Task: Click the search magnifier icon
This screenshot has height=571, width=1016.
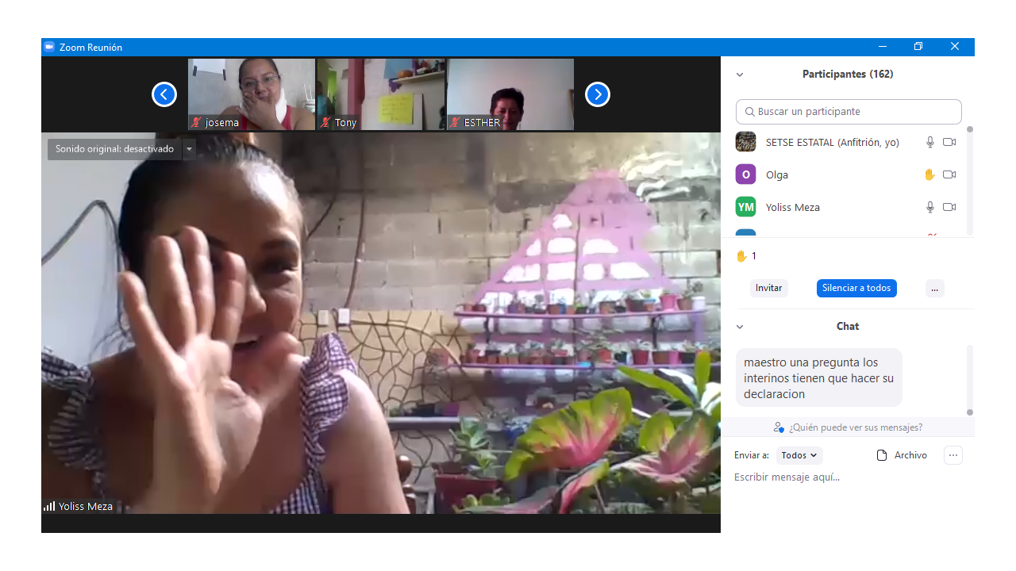Action: tap(749, 112)
